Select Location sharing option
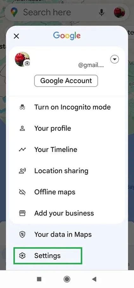134x288 pixels. tap(67, 171)
